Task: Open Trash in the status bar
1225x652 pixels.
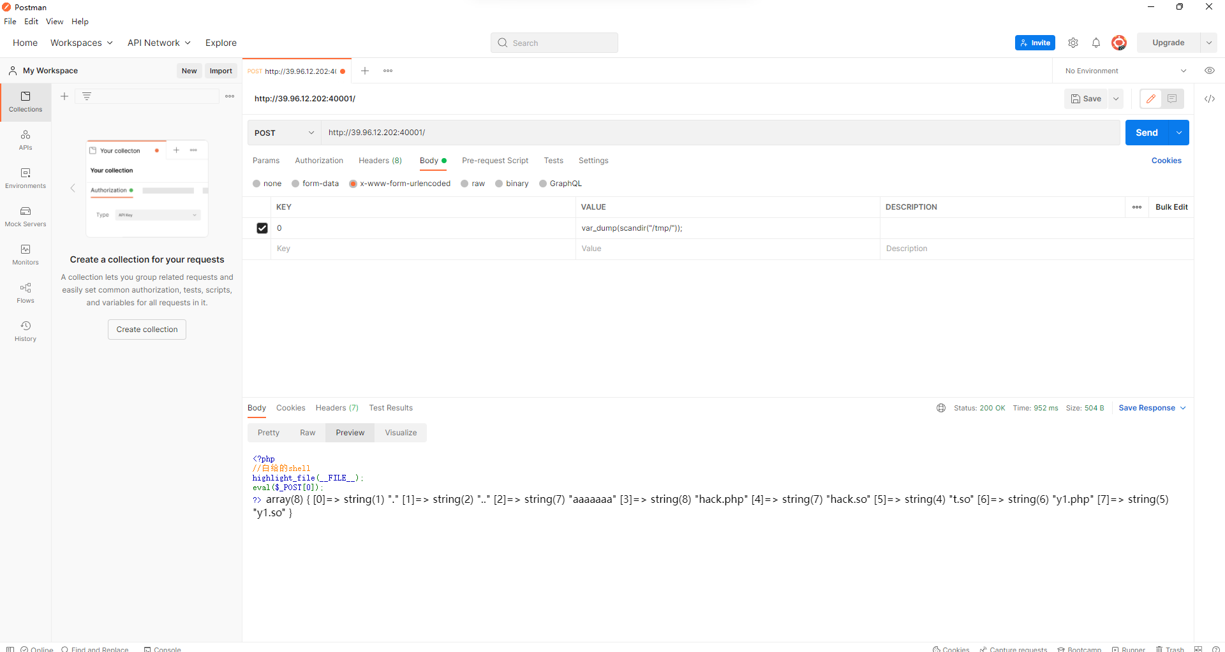Action: (x=1169, y=649)
